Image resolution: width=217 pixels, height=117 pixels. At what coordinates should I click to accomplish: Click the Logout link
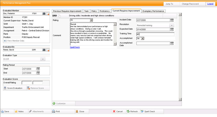click(210, 4)
